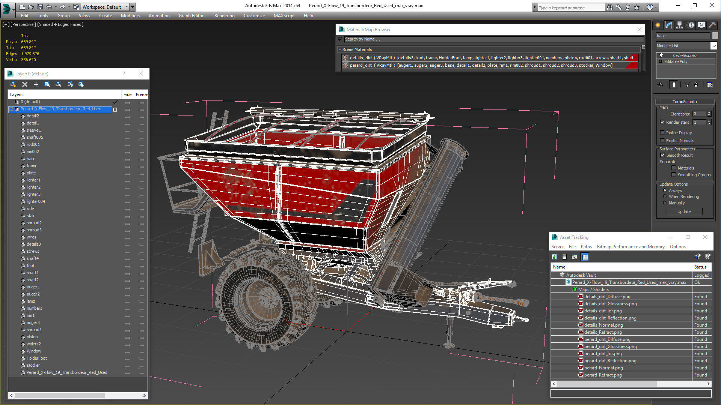Image resolution: width=721 pixels, height=405 pixels.
Task: Open the Create command panel tab
Action: (x=658, y=25)
